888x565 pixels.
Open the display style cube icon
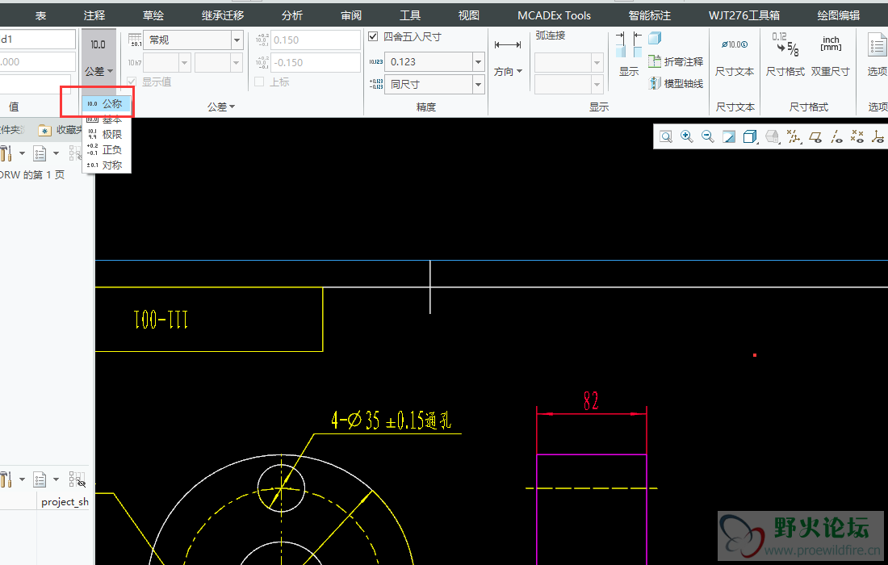(x=750, y=136)
